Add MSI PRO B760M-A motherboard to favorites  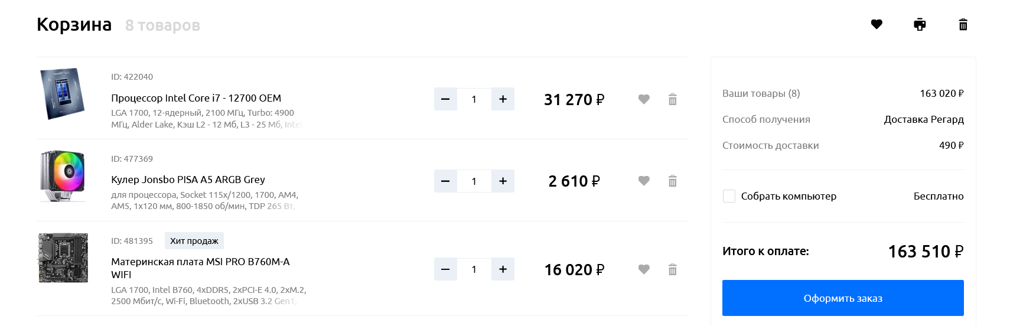click(644, 269)
